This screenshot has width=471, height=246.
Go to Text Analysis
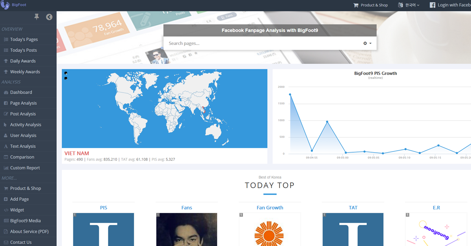[x=28, y=146]
